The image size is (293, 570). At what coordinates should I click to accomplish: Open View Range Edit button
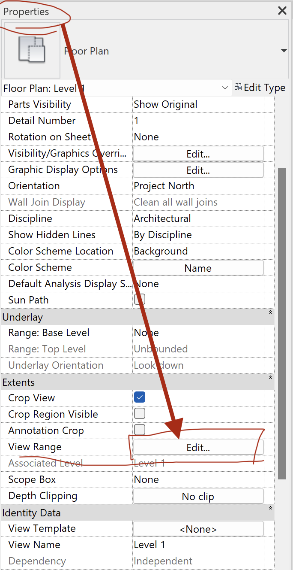click(x=198, y=447)
